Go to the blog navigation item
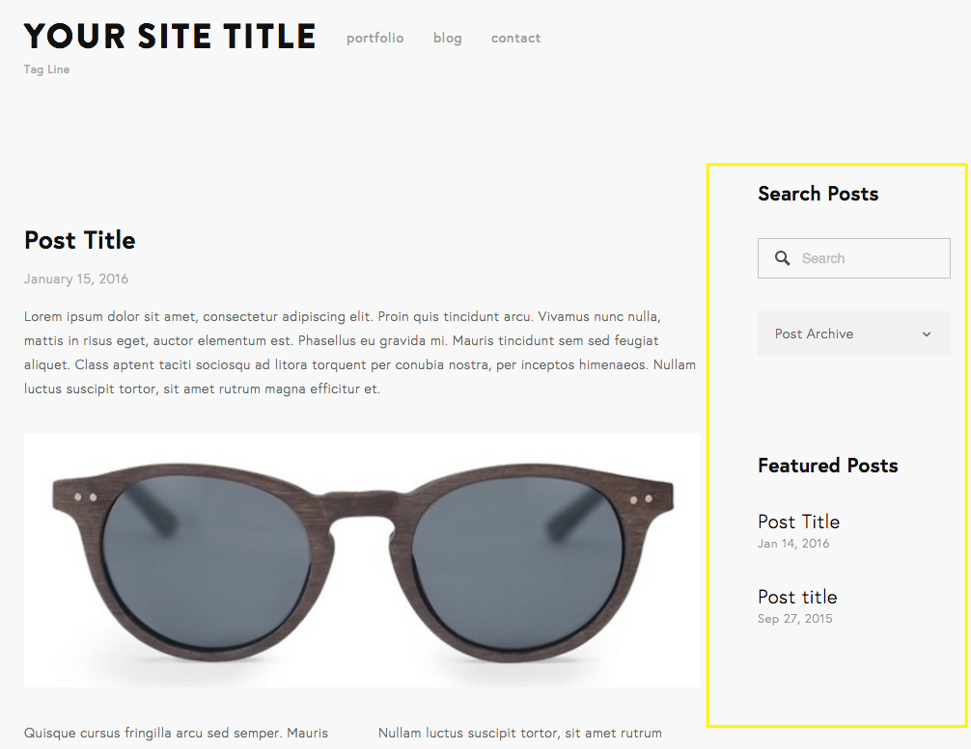The width and height of the screenshot is (971, 749). [x=447, y=39]
